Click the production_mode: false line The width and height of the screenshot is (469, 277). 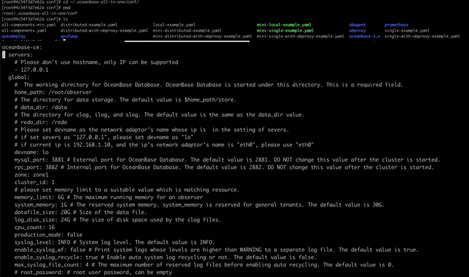48,235
